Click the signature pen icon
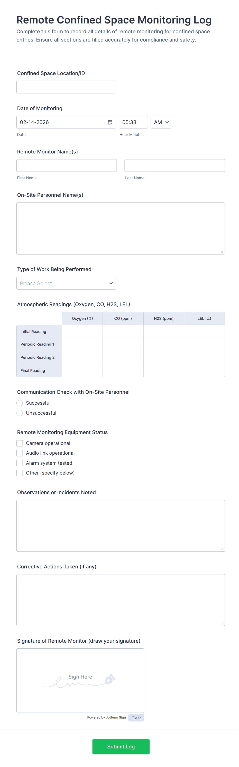 pos(110,679)
